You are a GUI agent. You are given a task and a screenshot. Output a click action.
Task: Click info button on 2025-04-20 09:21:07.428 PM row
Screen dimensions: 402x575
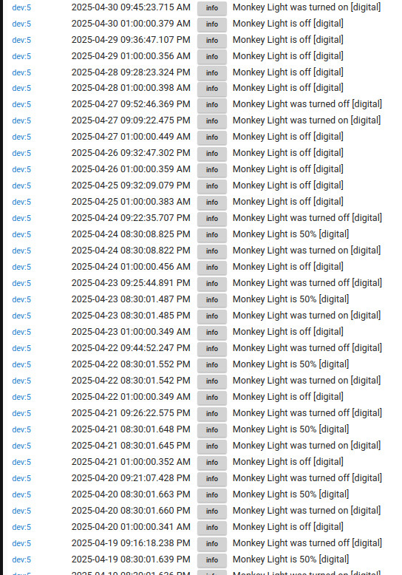(x=212, y=479)
